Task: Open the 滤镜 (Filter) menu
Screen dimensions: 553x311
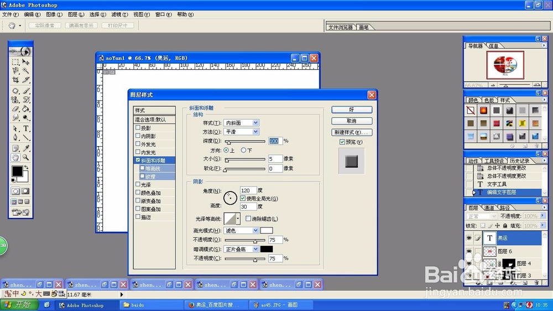Action: tap(119, 14)
